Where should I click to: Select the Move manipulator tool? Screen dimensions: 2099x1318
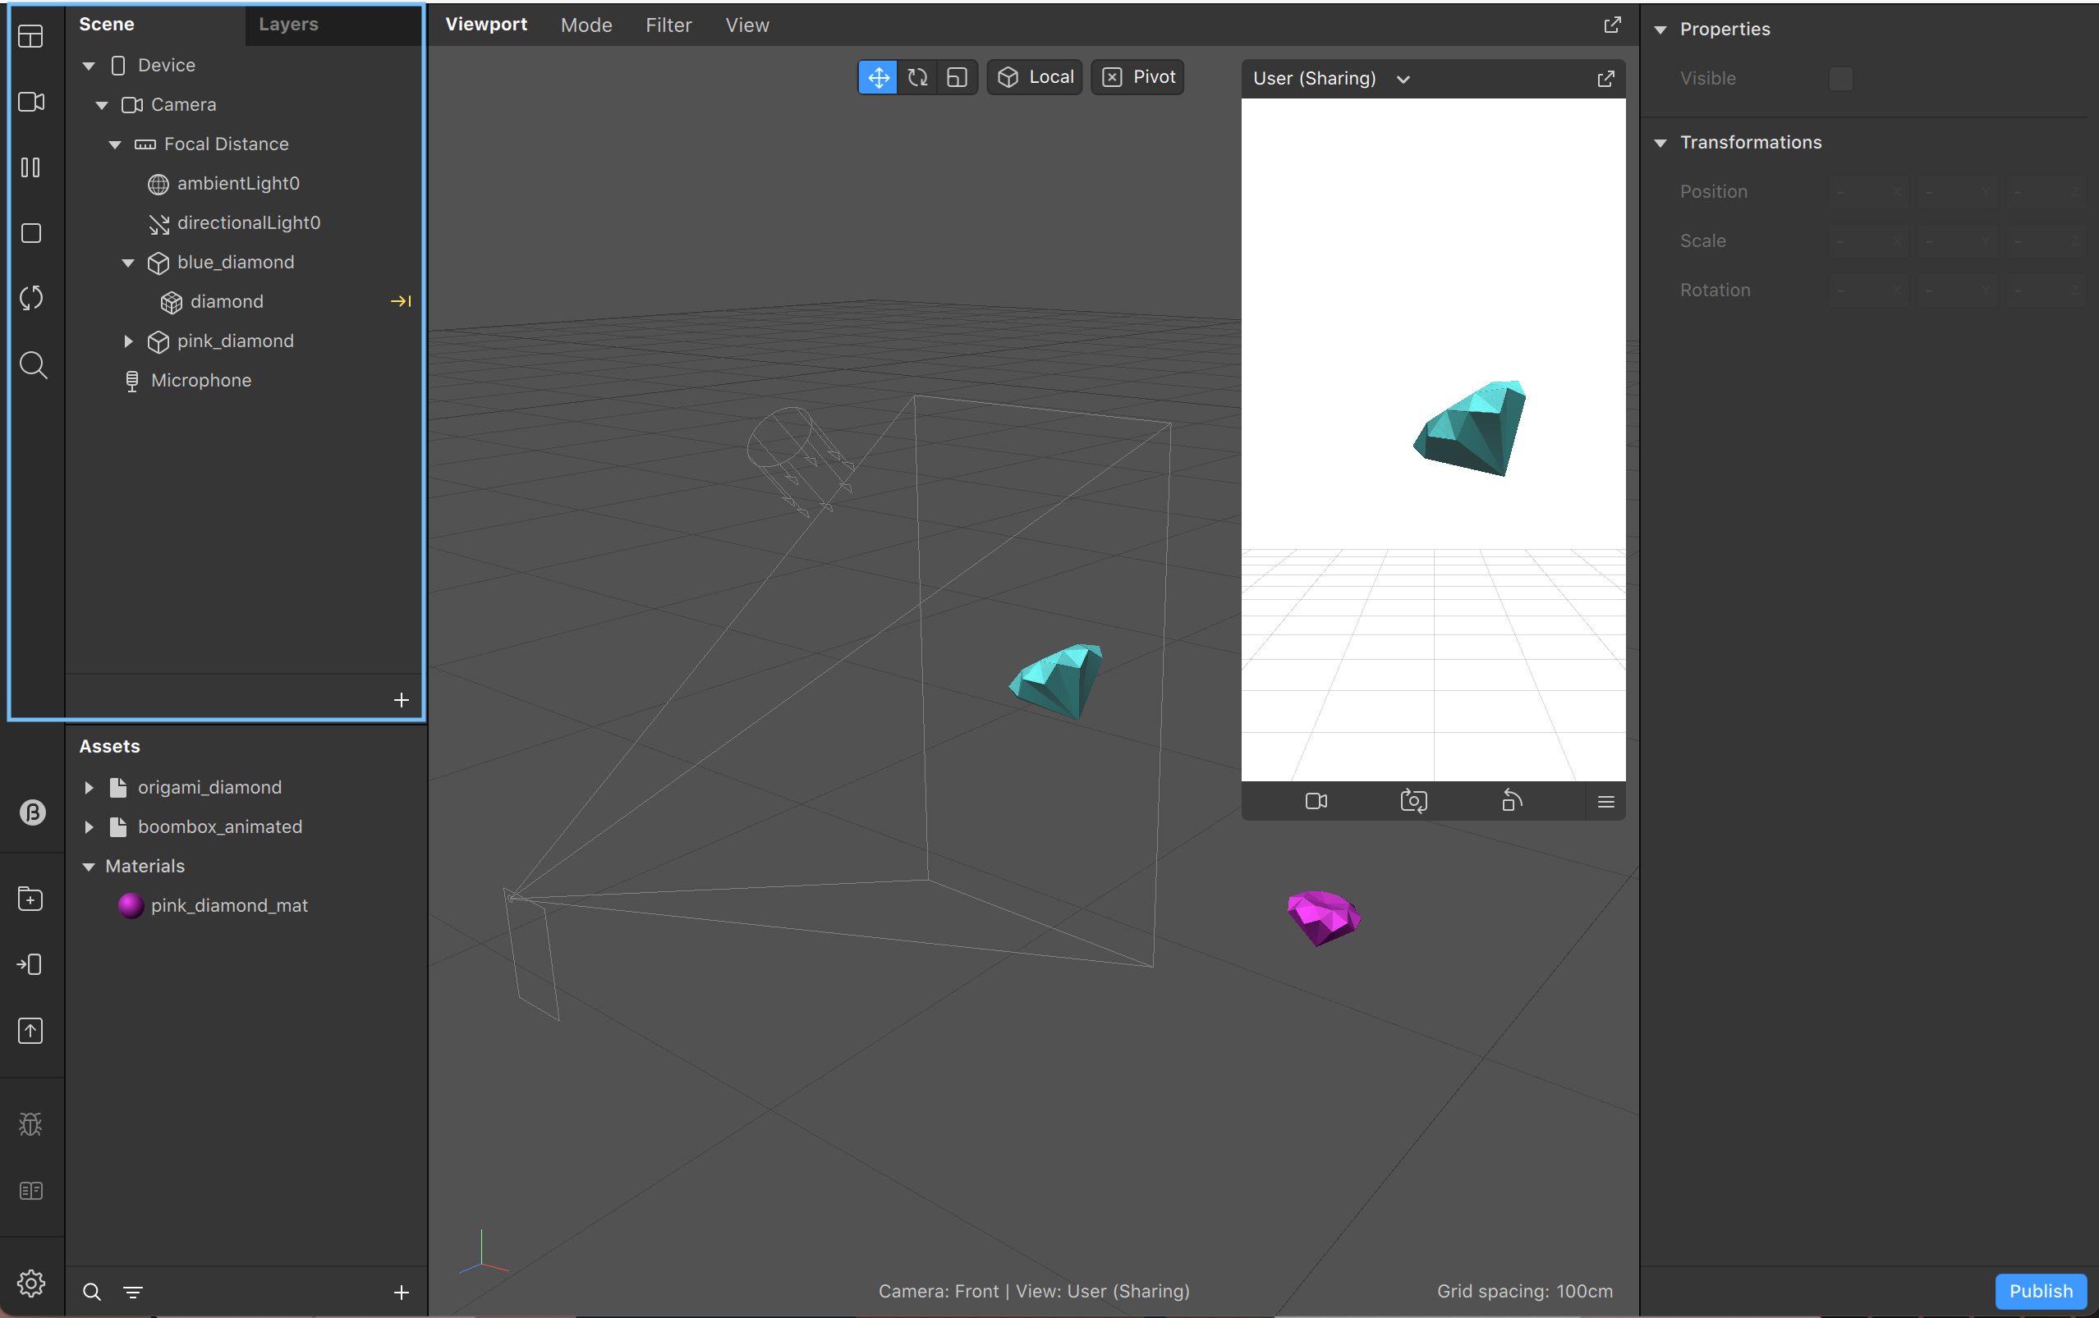point(877,76)
